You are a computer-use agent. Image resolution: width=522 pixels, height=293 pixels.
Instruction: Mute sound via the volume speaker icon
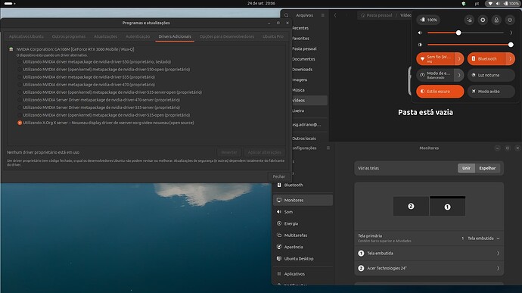pos(420,33)
